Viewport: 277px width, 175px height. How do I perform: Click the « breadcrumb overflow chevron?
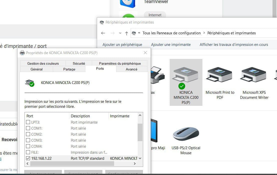pos(139,33)
